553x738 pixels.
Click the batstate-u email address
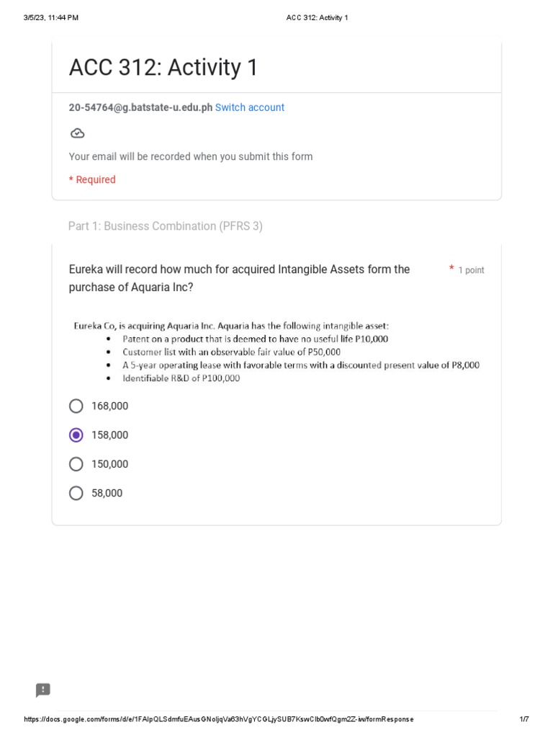pyautogui.click(x=140, y=107)
